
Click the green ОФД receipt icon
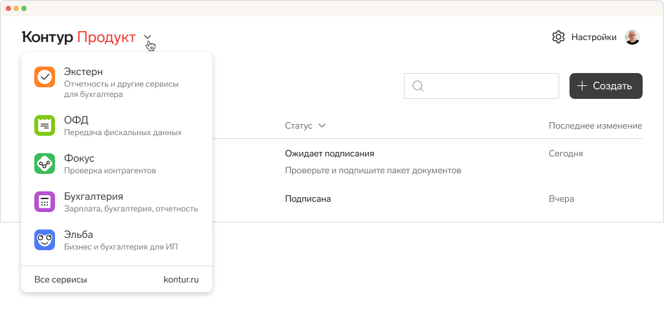tap(45, 125)
